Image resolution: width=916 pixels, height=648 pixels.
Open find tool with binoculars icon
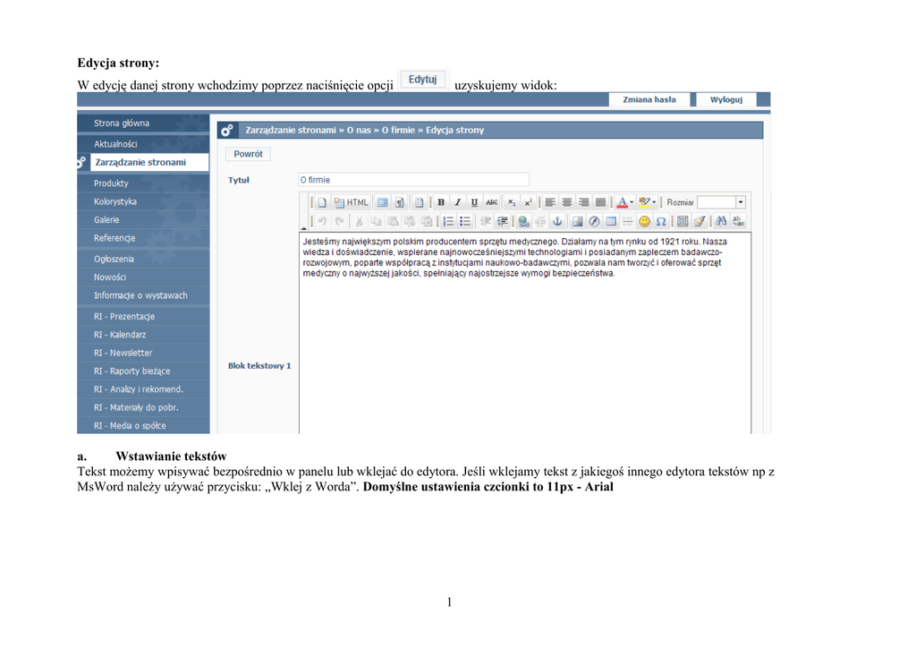(721, 221)
